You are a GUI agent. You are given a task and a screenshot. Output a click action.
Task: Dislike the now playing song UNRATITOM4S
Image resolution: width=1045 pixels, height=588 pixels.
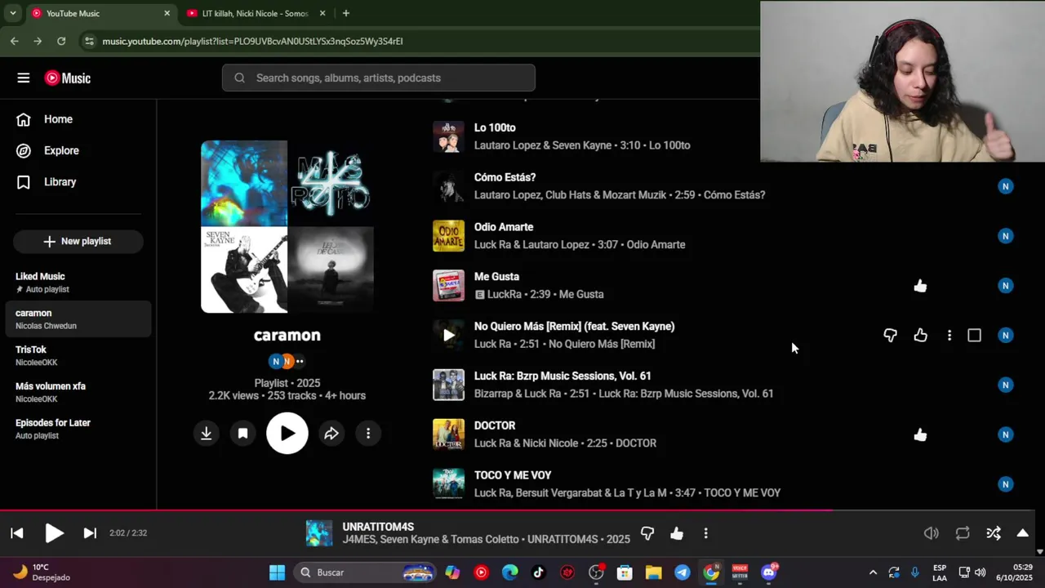pyautogui.click(x=647, y=533)
